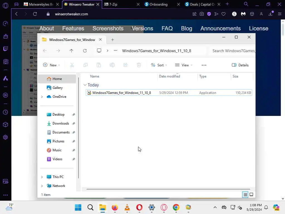Switch to details list view toggle
This screenshot has width=285, height=214.
[245, 195]
